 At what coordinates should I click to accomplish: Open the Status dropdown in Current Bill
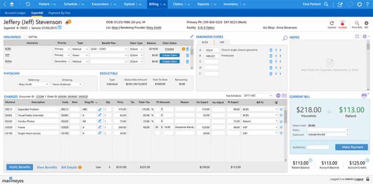point(328,130)
